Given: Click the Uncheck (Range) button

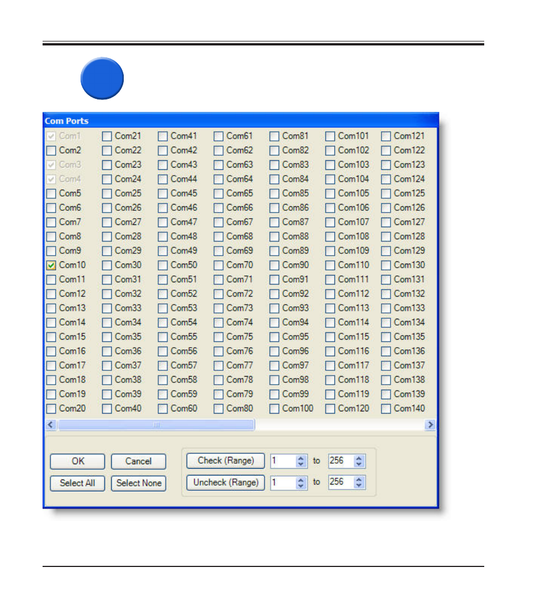Looking at the screenshot, I should pos(226,482).
